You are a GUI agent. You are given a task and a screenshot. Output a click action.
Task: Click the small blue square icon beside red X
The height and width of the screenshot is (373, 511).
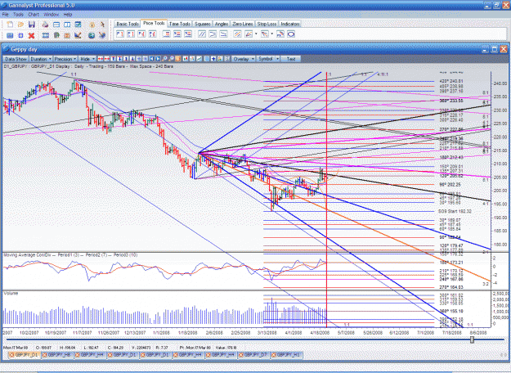pyautogui.click(x=21, y=35)
